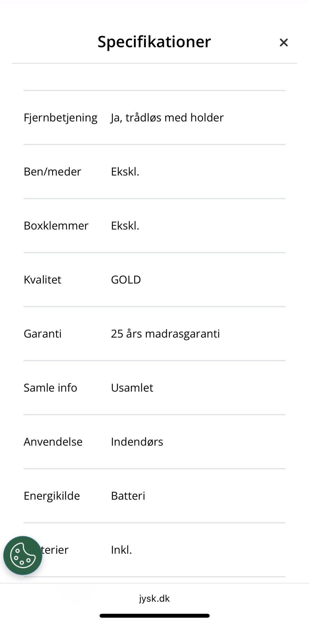
Task: Tap the Usamlet value text
Action: pyautogui.click(x=132, y=388)
